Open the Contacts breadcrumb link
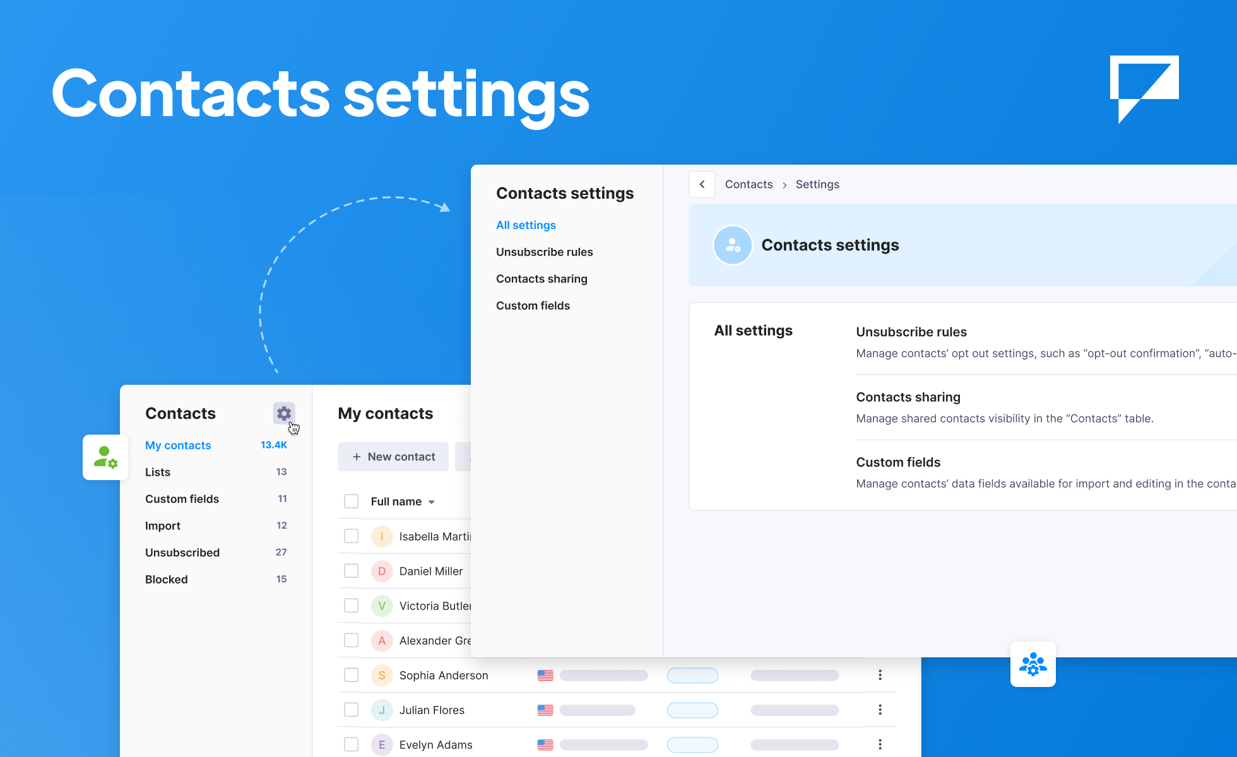Screen dimensions: 1237x757 point(749,184)
